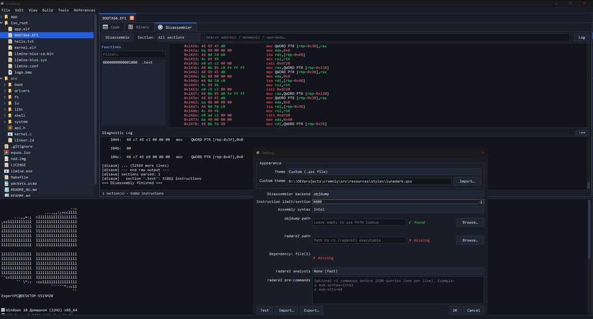Click the hdd.img file icon
Image resolution: width=593 pixels, height=319 pixels.
tap(6, 159)
